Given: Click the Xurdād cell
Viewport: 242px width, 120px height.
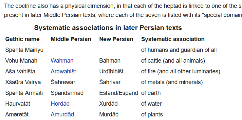Looking at the screenshot, I should pos(108,104).
